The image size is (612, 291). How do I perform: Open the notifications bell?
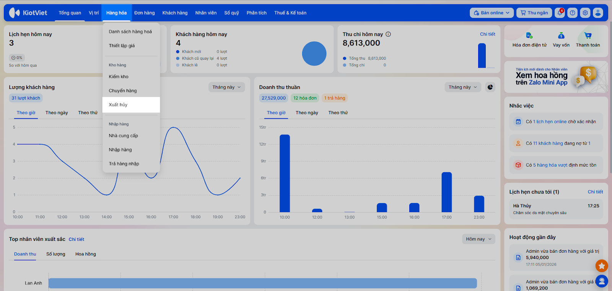[560, 13]
